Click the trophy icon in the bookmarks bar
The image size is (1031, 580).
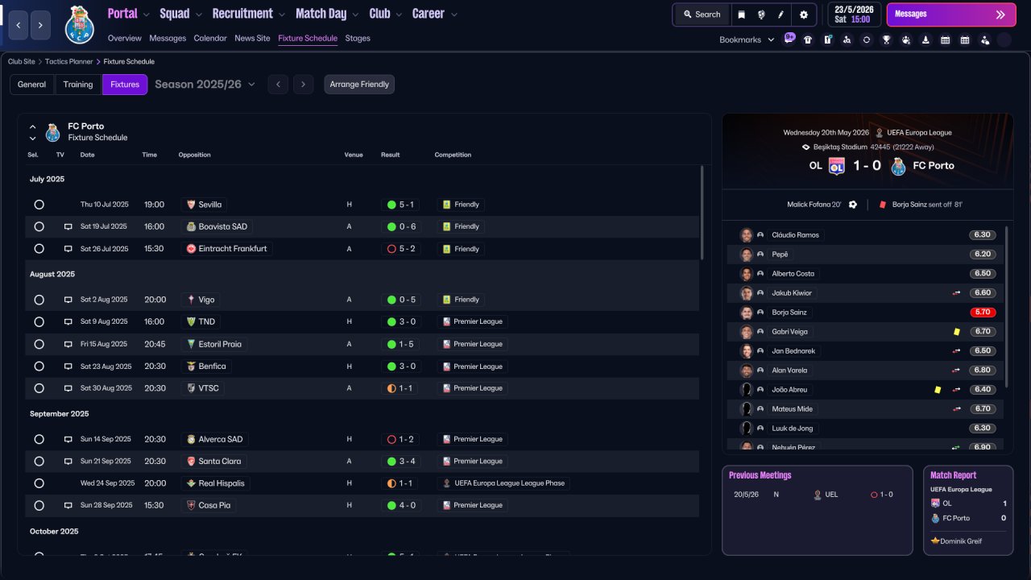[x=886, y=39]
